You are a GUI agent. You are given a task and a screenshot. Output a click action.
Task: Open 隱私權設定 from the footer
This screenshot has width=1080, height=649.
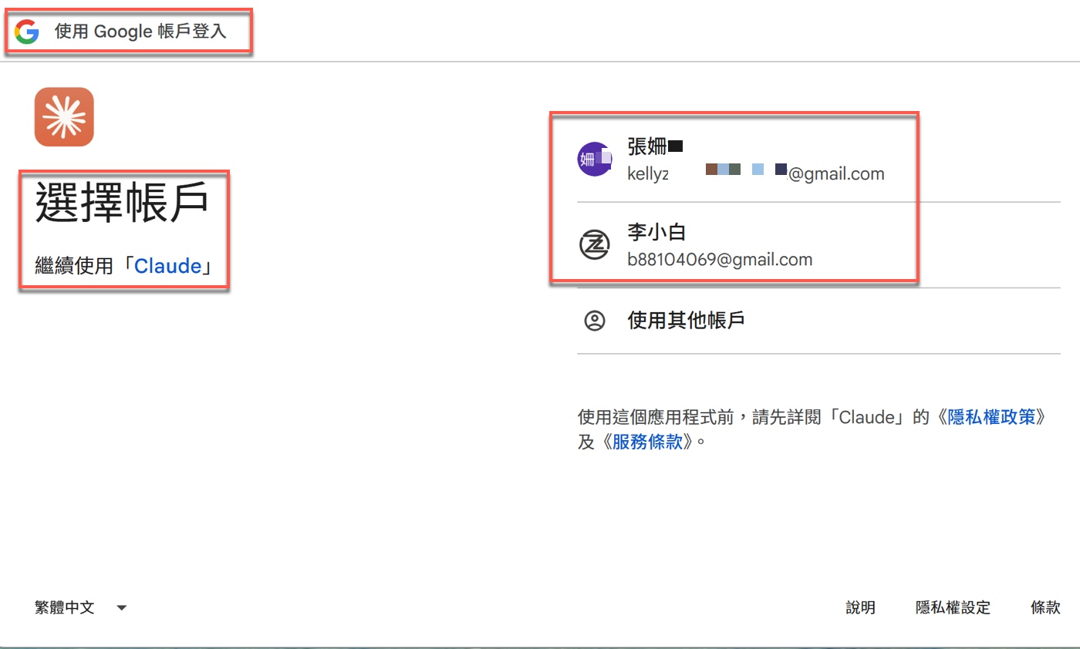[953, 607]
